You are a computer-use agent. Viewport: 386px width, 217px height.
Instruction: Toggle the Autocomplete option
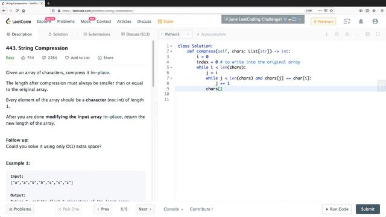[x=211, y=34]
